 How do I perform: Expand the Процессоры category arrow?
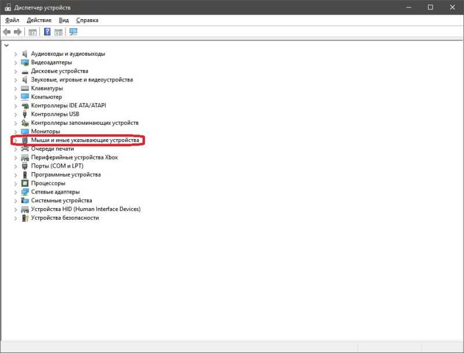[16, 184]
